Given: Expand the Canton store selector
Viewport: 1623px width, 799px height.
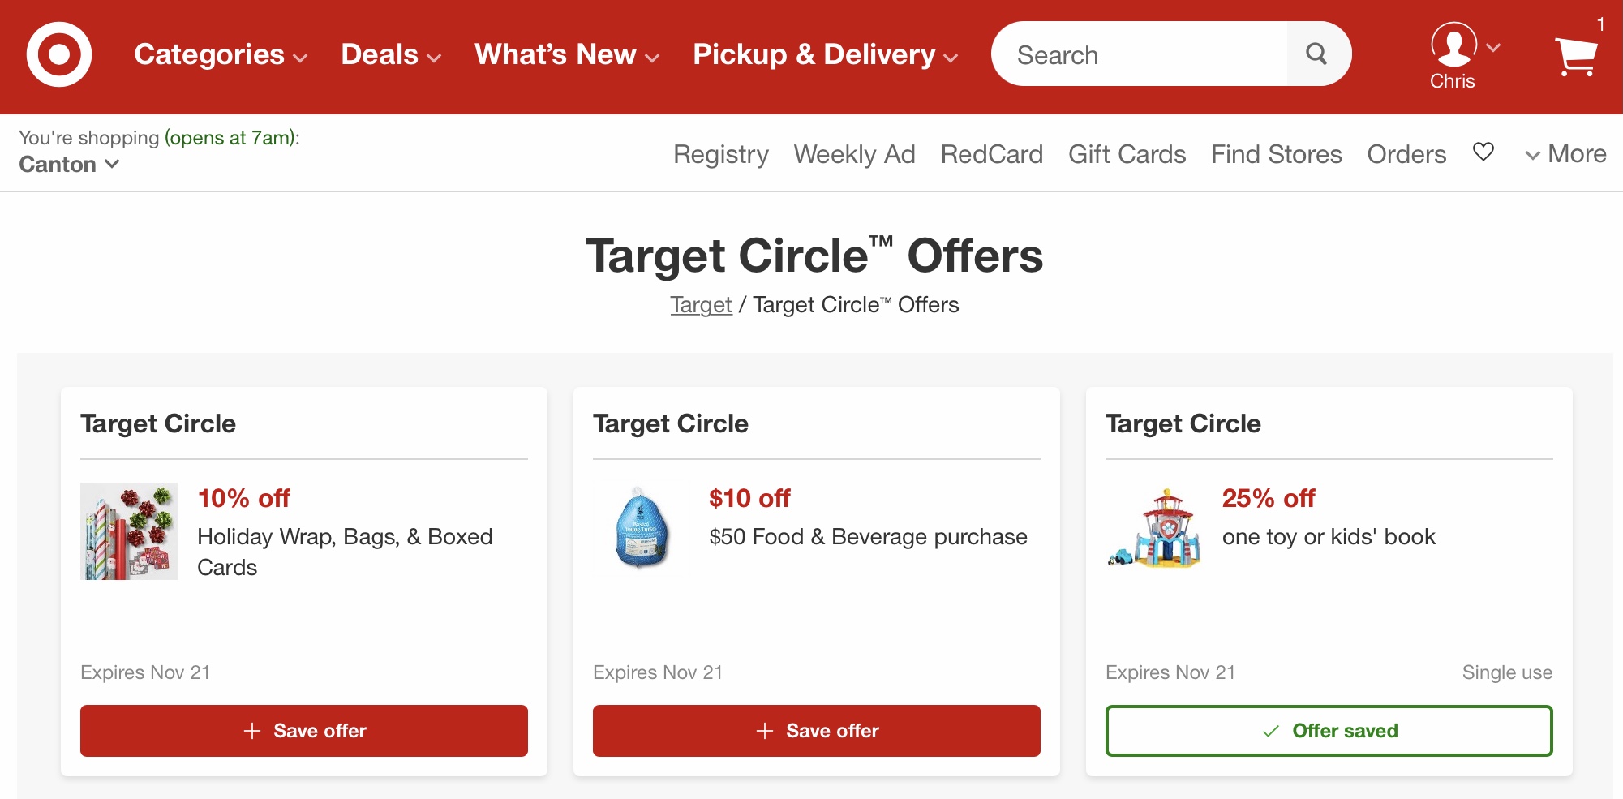Looking at the screenshot, I should coord(70,165).
